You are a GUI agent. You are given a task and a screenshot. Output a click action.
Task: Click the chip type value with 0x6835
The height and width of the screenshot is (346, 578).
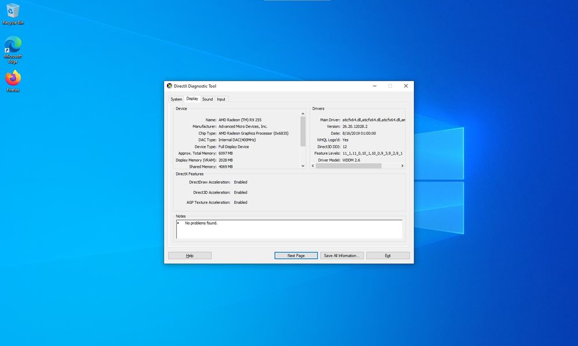[x=254, y=133]
